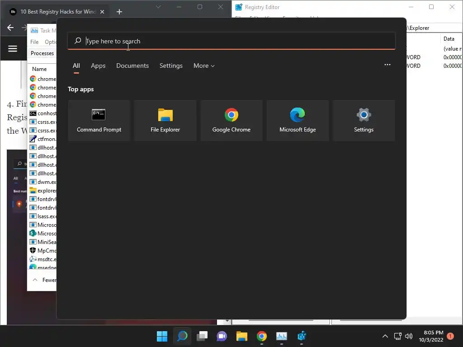
Task: Select the ctfmon process in Task Manager
Action: (x=43, y=139)
